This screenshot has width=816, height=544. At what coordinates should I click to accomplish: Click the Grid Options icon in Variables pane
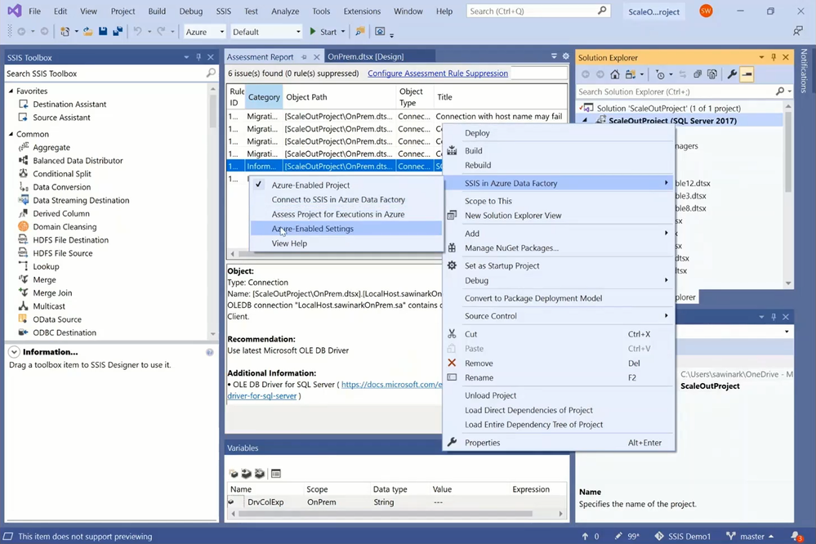276,473
